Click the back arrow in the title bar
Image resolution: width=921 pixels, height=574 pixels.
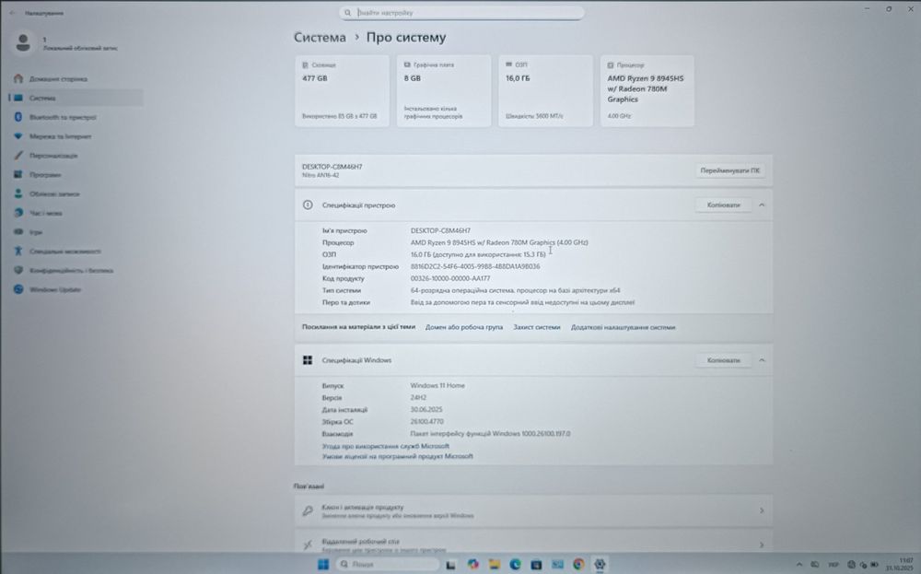pyautogui.click(x=13, y=13)
